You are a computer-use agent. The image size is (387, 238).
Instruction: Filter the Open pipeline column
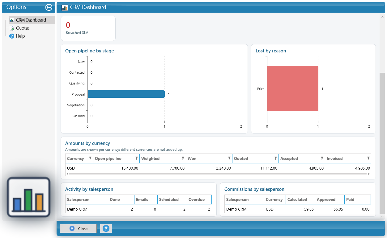tap(137, 158)
